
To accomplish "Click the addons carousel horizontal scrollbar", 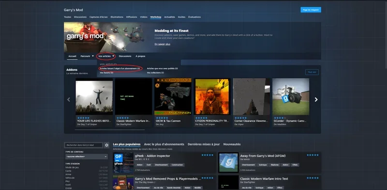I will tap(110, 130).
